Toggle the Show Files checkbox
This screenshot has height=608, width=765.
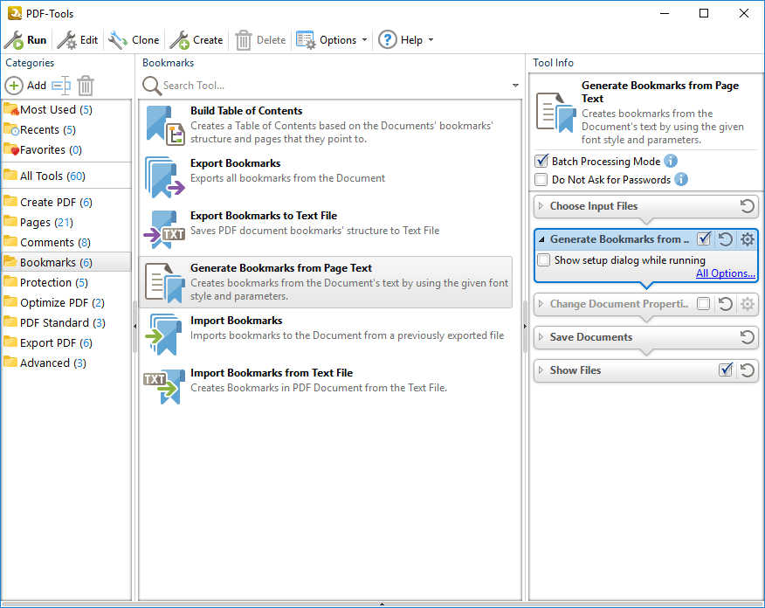click(726, 370)
